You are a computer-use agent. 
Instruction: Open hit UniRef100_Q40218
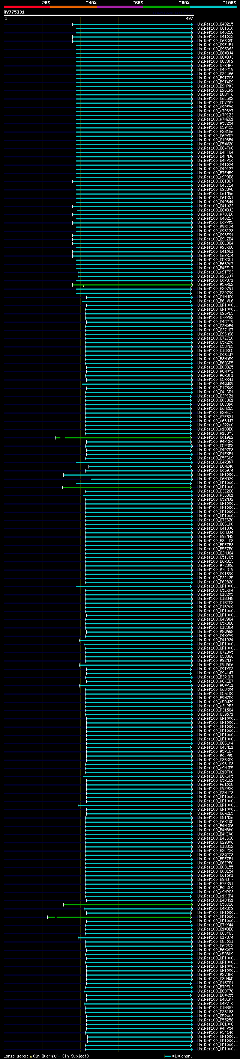(215, 32)
